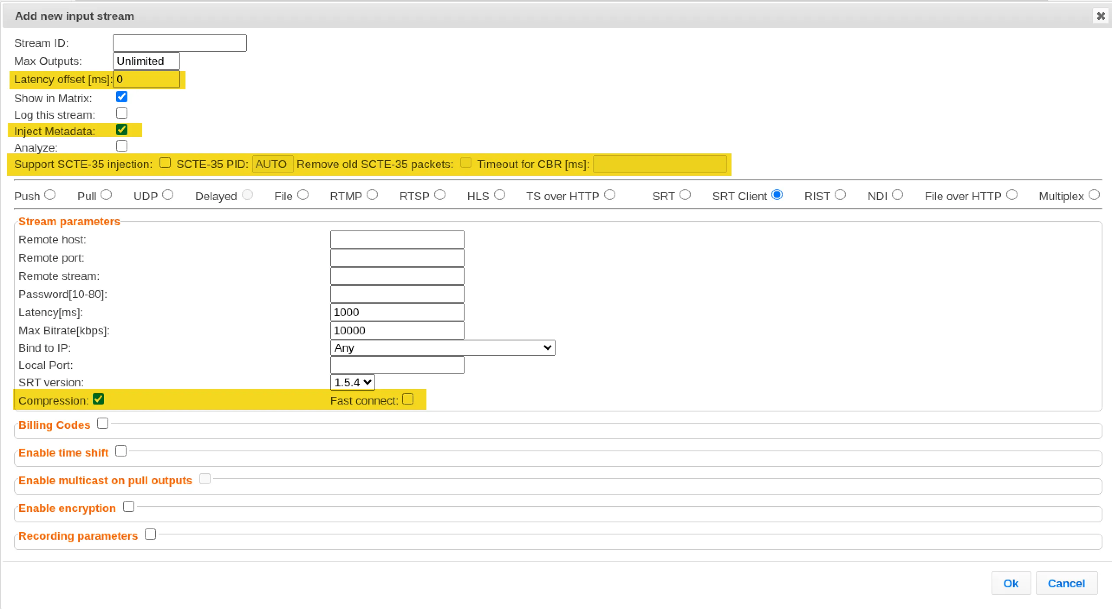
Task: Open the SRT version dropdown
Action: coord(353,382)
